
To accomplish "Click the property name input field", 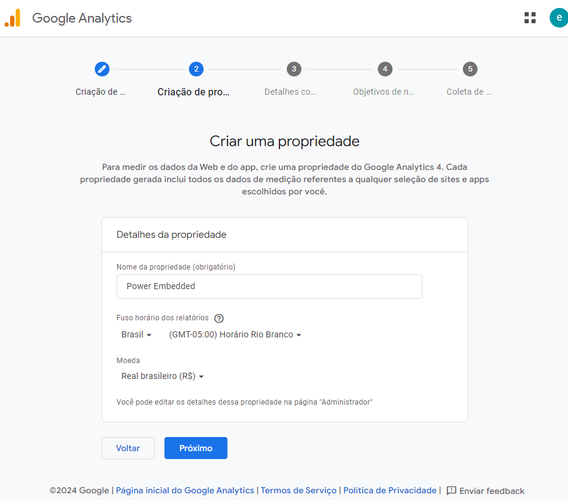I will point(269,286).
